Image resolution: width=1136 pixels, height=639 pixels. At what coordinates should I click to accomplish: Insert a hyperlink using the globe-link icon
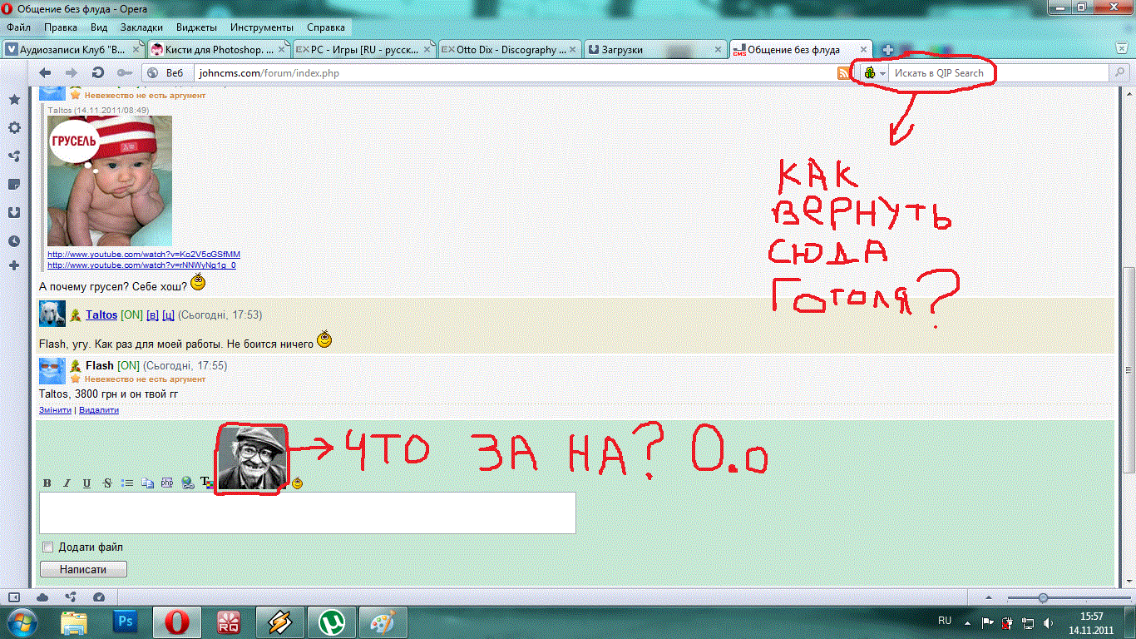tap(187, 483)
